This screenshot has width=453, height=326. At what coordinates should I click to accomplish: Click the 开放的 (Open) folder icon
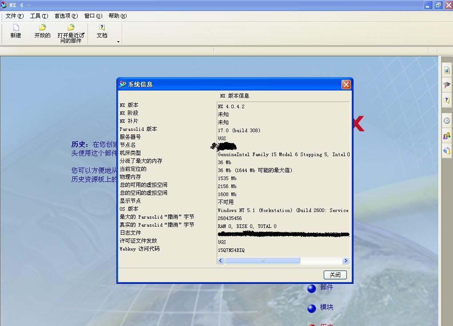coord(43,27)
